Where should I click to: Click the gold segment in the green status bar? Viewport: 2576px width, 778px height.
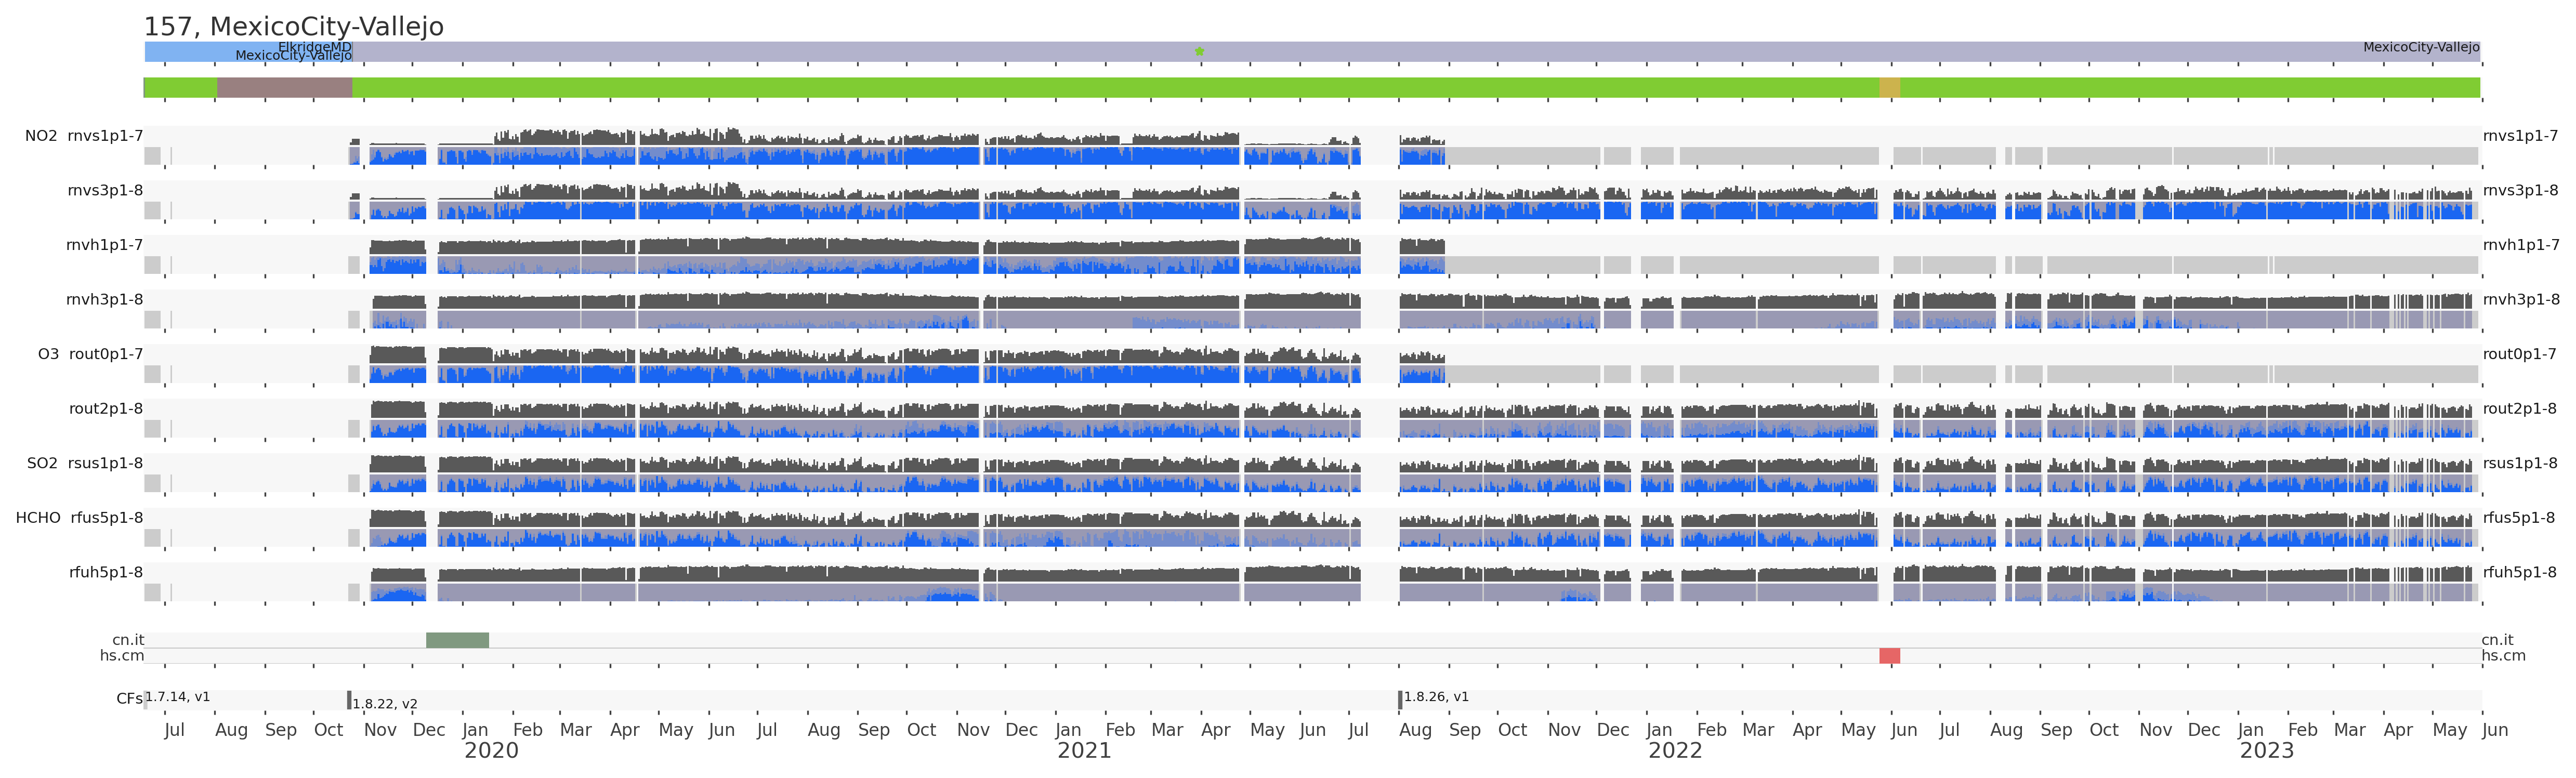click(1889, 88)
